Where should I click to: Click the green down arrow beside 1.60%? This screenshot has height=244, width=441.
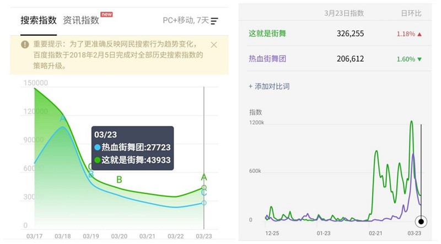point(420,60)
